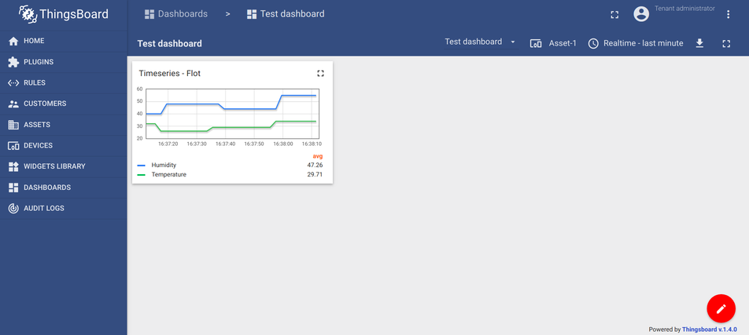The image size is (749, 335).
Task: Click the blue Humidity color marker
Action: pyautogui.click(x=142, y=165)
